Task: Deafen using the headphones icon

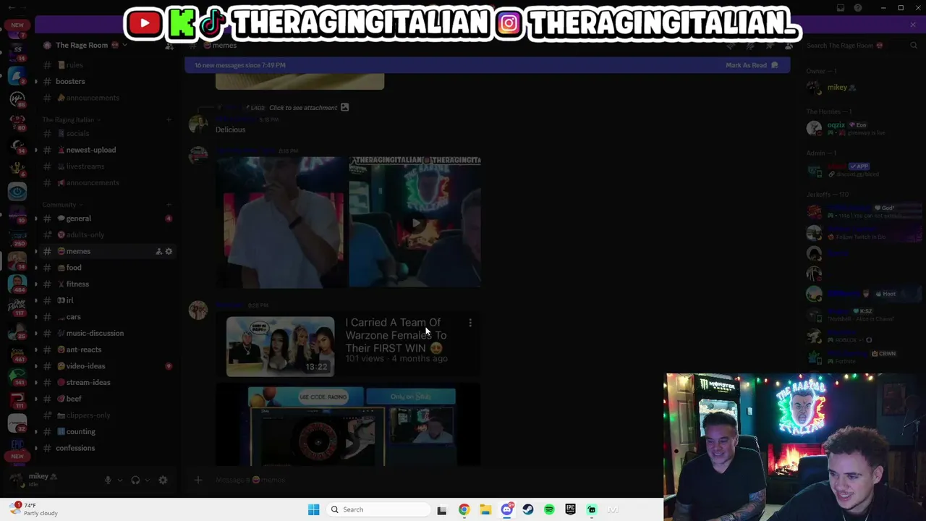Action: pyautogui.click(x=135, y=480)
